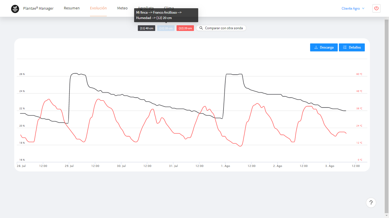Toggle the light blue (12) 20 cm series

pos(166,28)
